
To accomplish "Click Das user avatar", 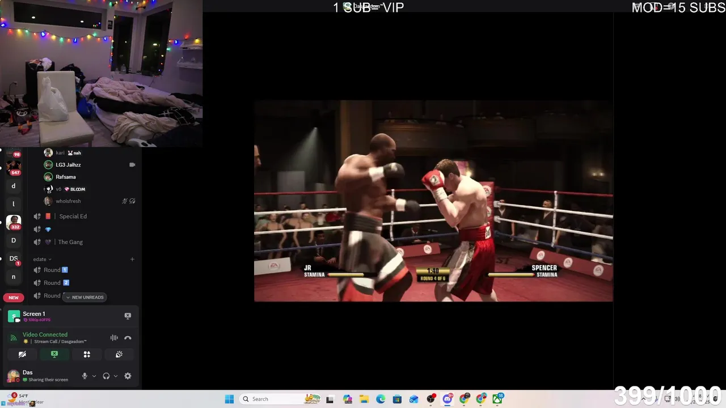I will (x=13, y=376).
